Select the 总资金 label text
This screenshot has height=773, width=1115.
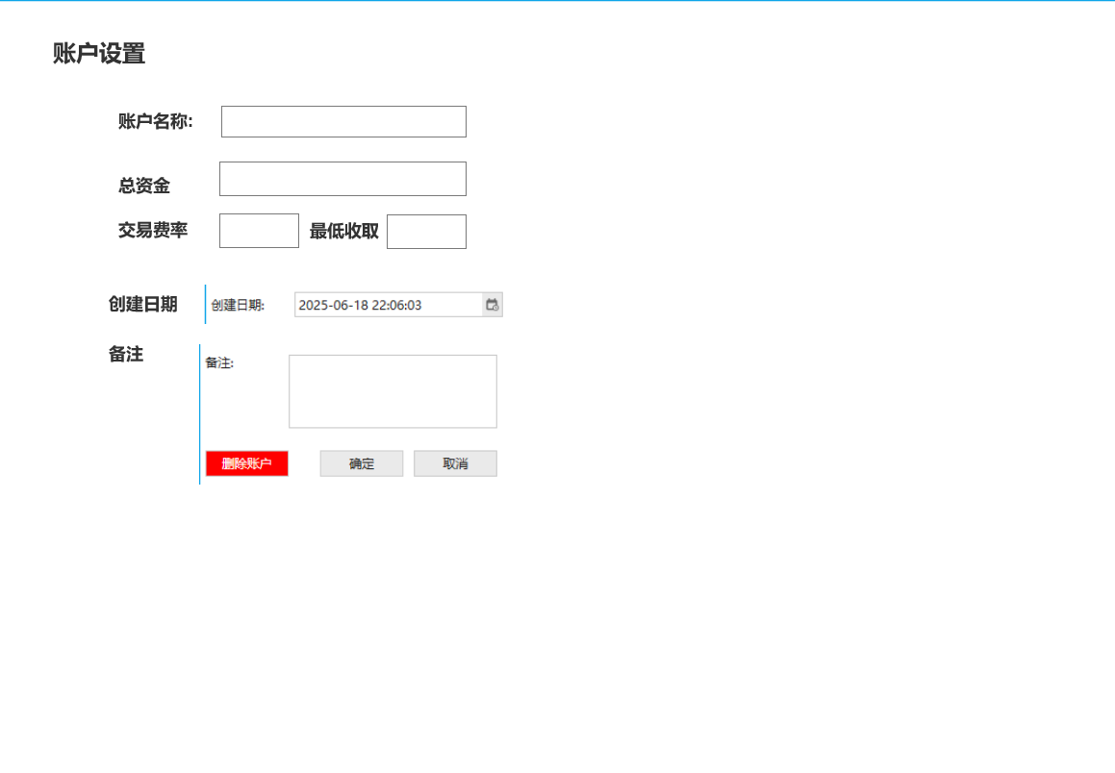coord(144,186)
